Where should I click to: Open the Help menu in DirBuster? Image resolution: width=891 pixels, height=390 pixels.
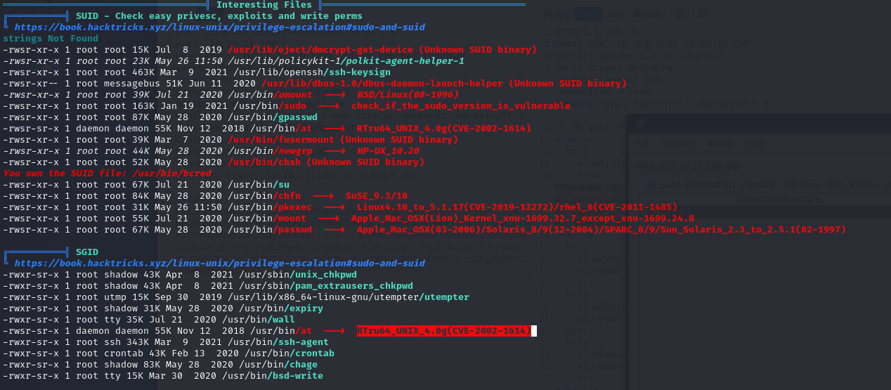coord(755,143)
